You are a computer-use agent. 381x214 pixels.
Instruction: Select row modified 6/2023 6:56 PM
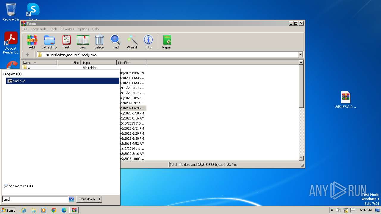133,73
